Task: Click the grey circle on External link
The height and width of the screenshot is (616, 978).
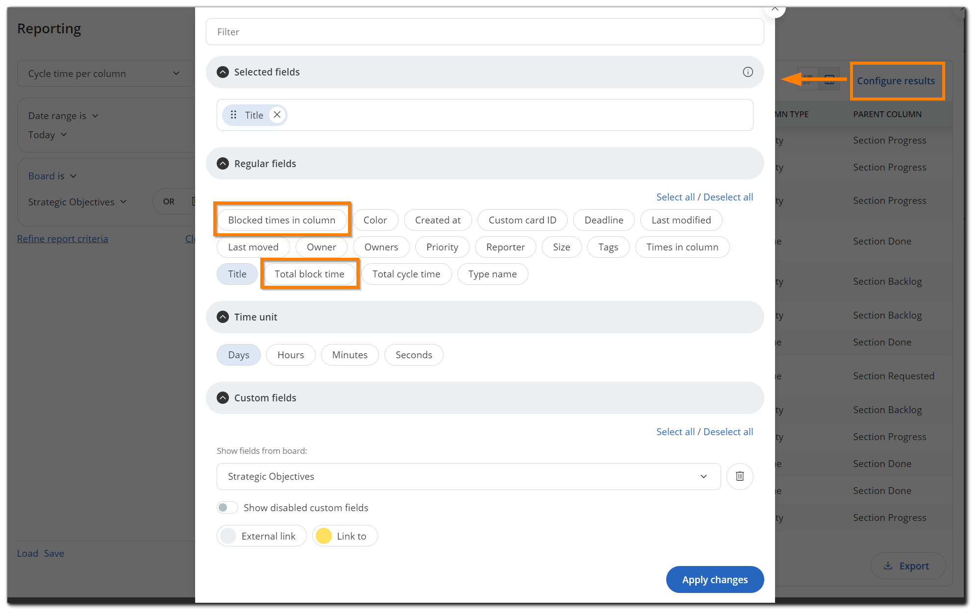Action: (x=228, y=536)
